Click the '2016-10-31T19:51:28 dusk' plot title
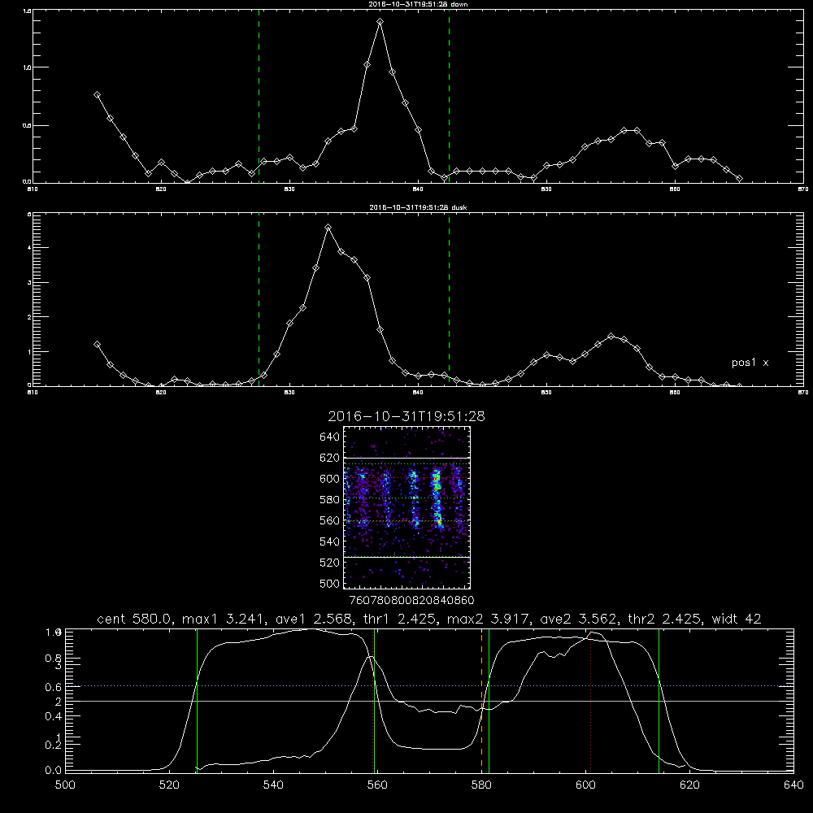Screen dimensions: 813x813 418,207
